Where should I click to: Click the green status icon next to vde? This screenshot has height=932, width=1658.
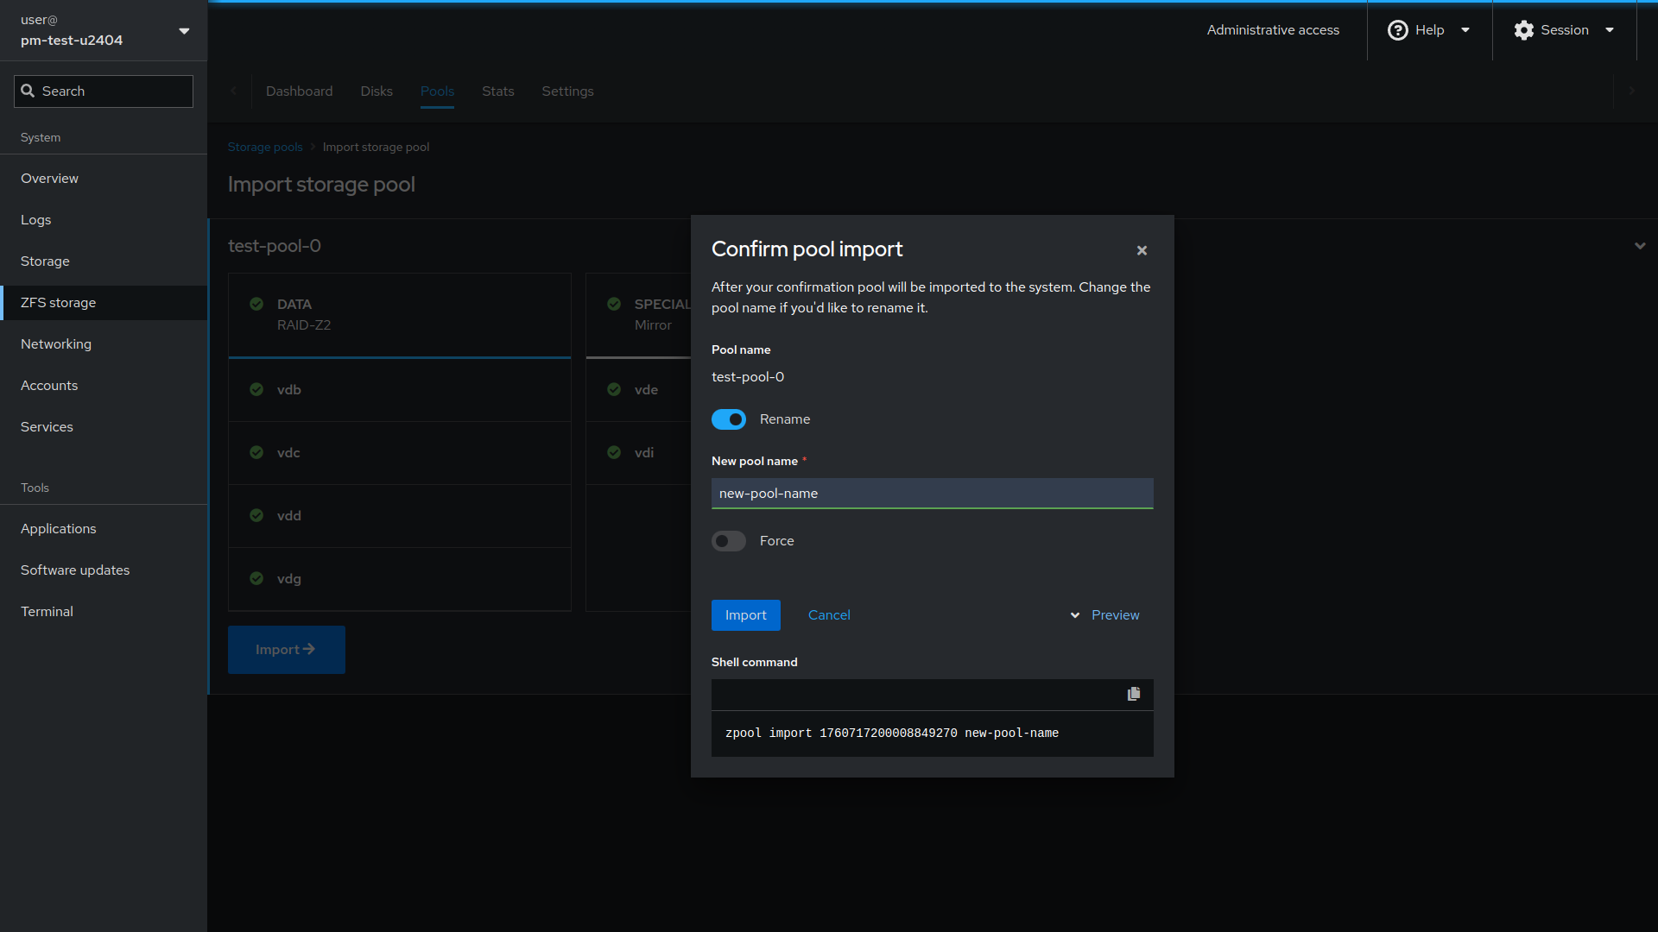[x=614, y=389]
